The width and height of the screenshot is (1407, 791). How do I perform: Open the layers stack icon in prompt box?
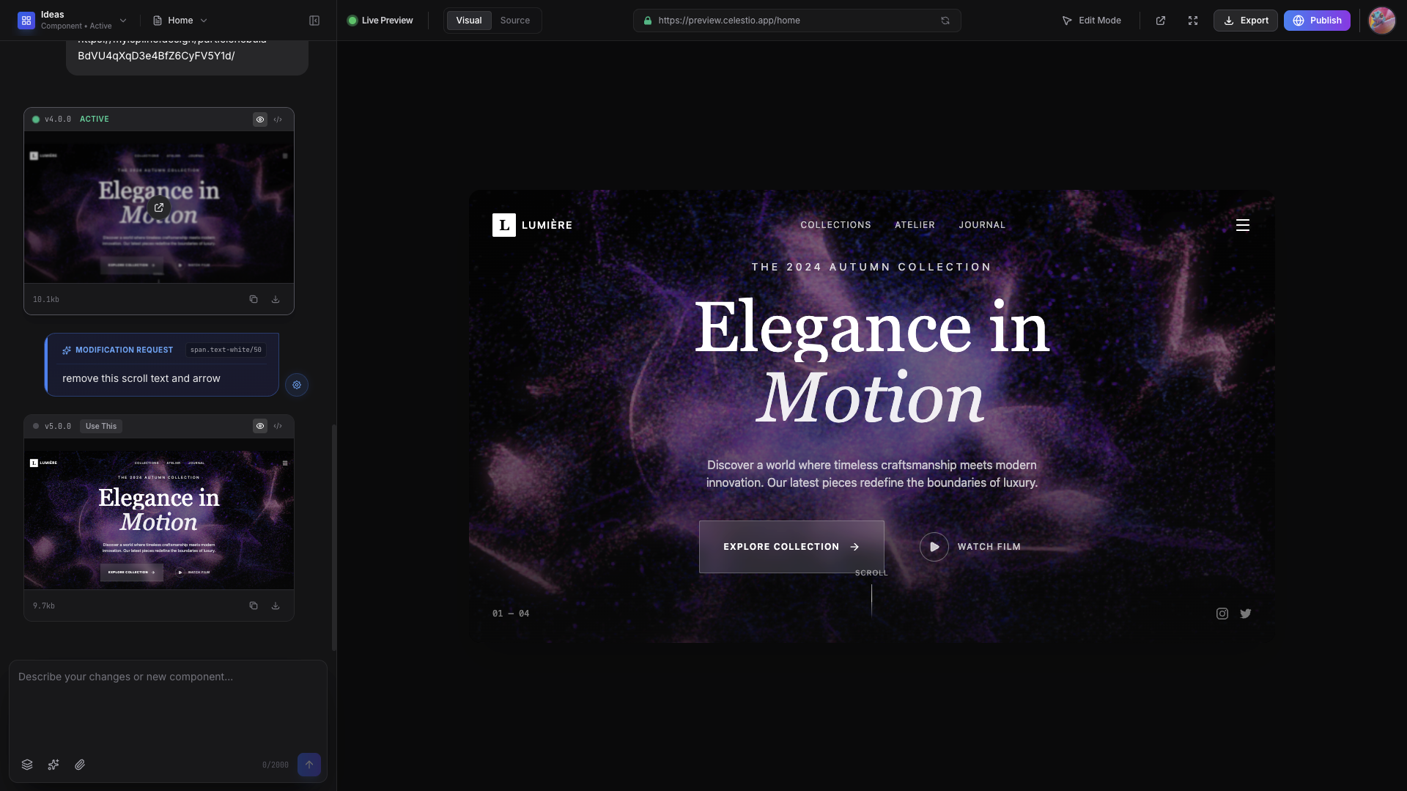click(x=27, y=765)
